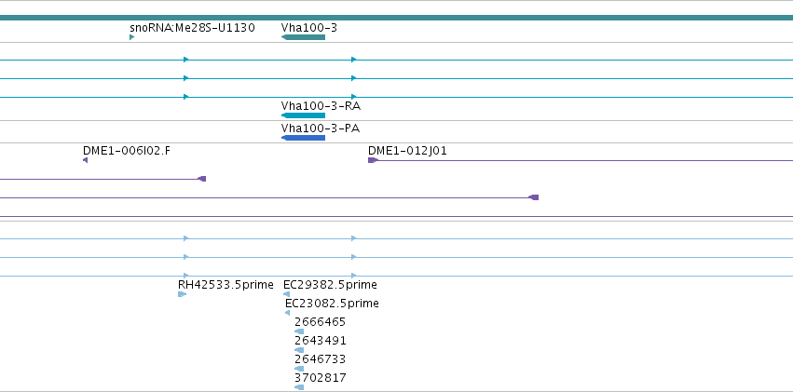Click the EC23082.5prime label
This screenshot has height=392, width=793.
coord(332,304)
